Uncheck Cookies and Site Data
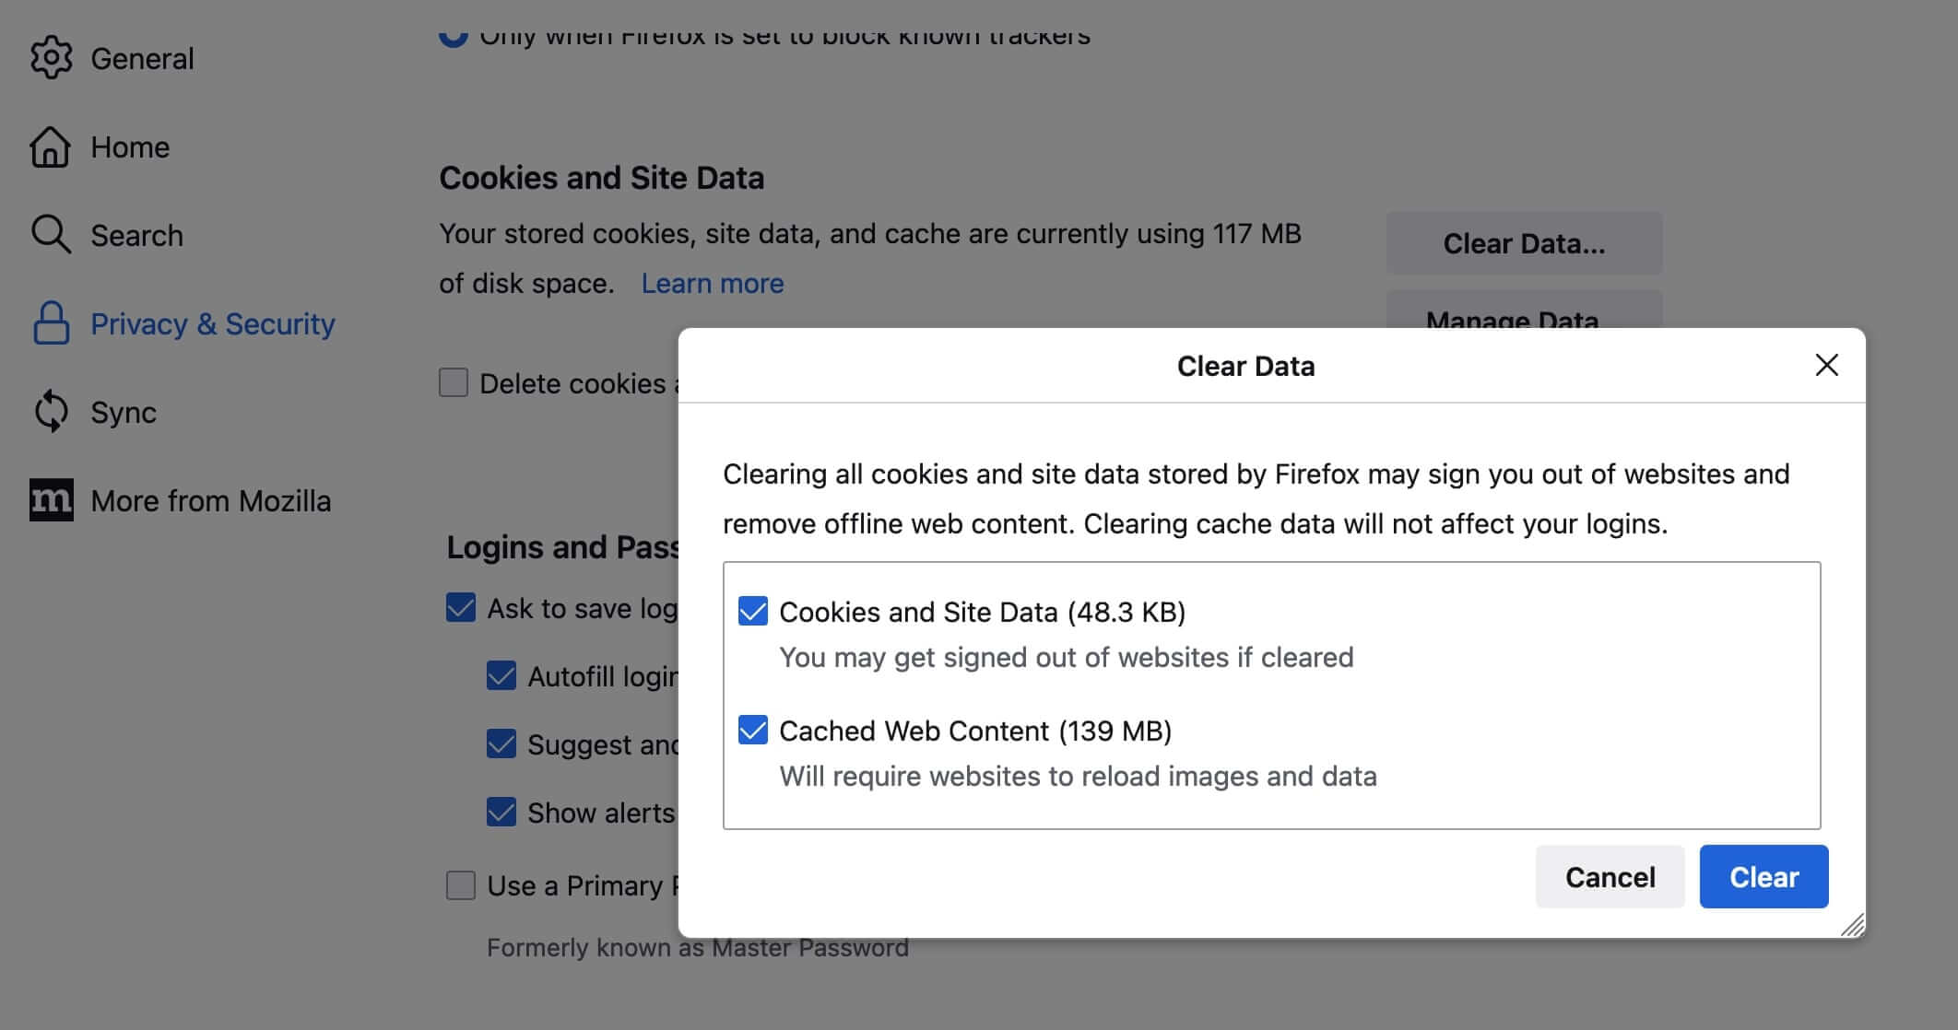1958x1030 pixels. pyautogui.click(x=751, y=612)
